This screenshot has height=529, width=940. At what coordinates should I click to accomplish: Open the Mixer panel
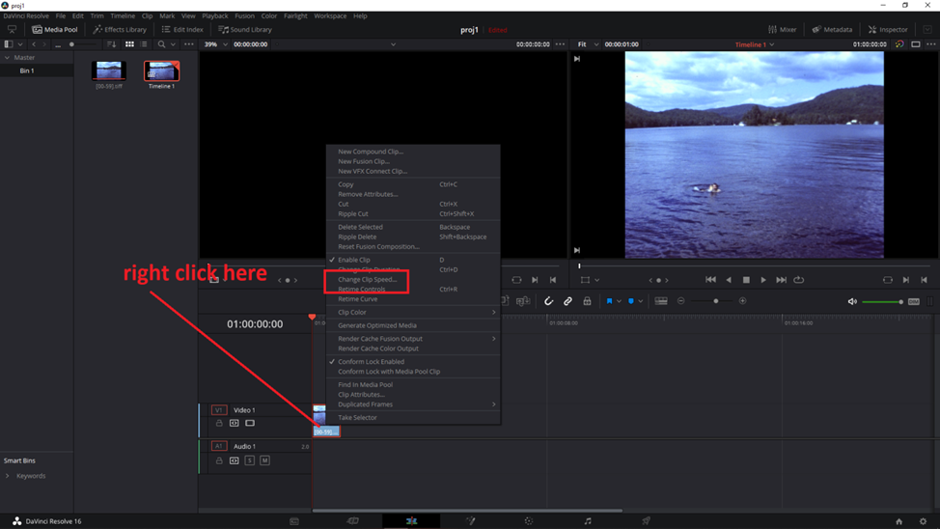(783, 29)
